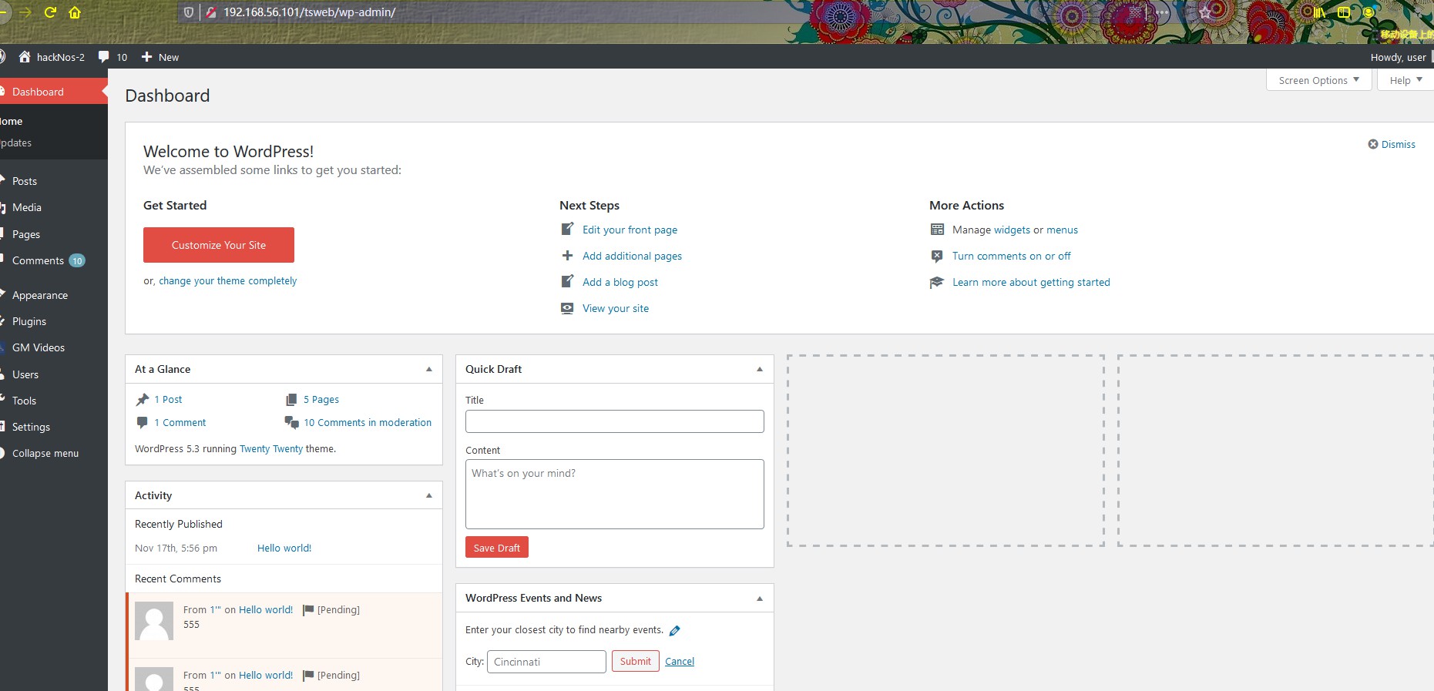The width and height of the screenshot is (1434, 691).
Task: Click the plus icon beside Add additional pages
Action: [x=567, y=255]
